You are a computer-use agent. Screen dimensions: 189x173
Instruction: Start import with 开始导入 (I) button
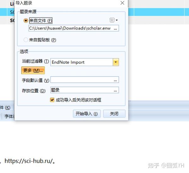coord(87,114)
